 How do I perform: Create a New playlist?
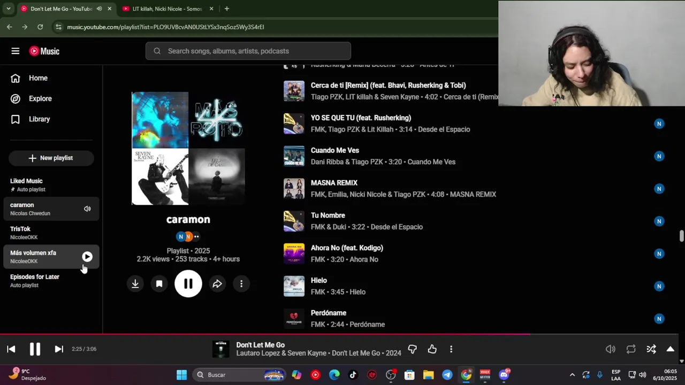click(51, 158)
